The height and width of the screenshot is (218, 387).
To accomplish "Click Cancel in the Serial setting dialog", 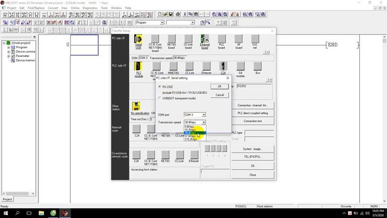I will pos(220,95).
